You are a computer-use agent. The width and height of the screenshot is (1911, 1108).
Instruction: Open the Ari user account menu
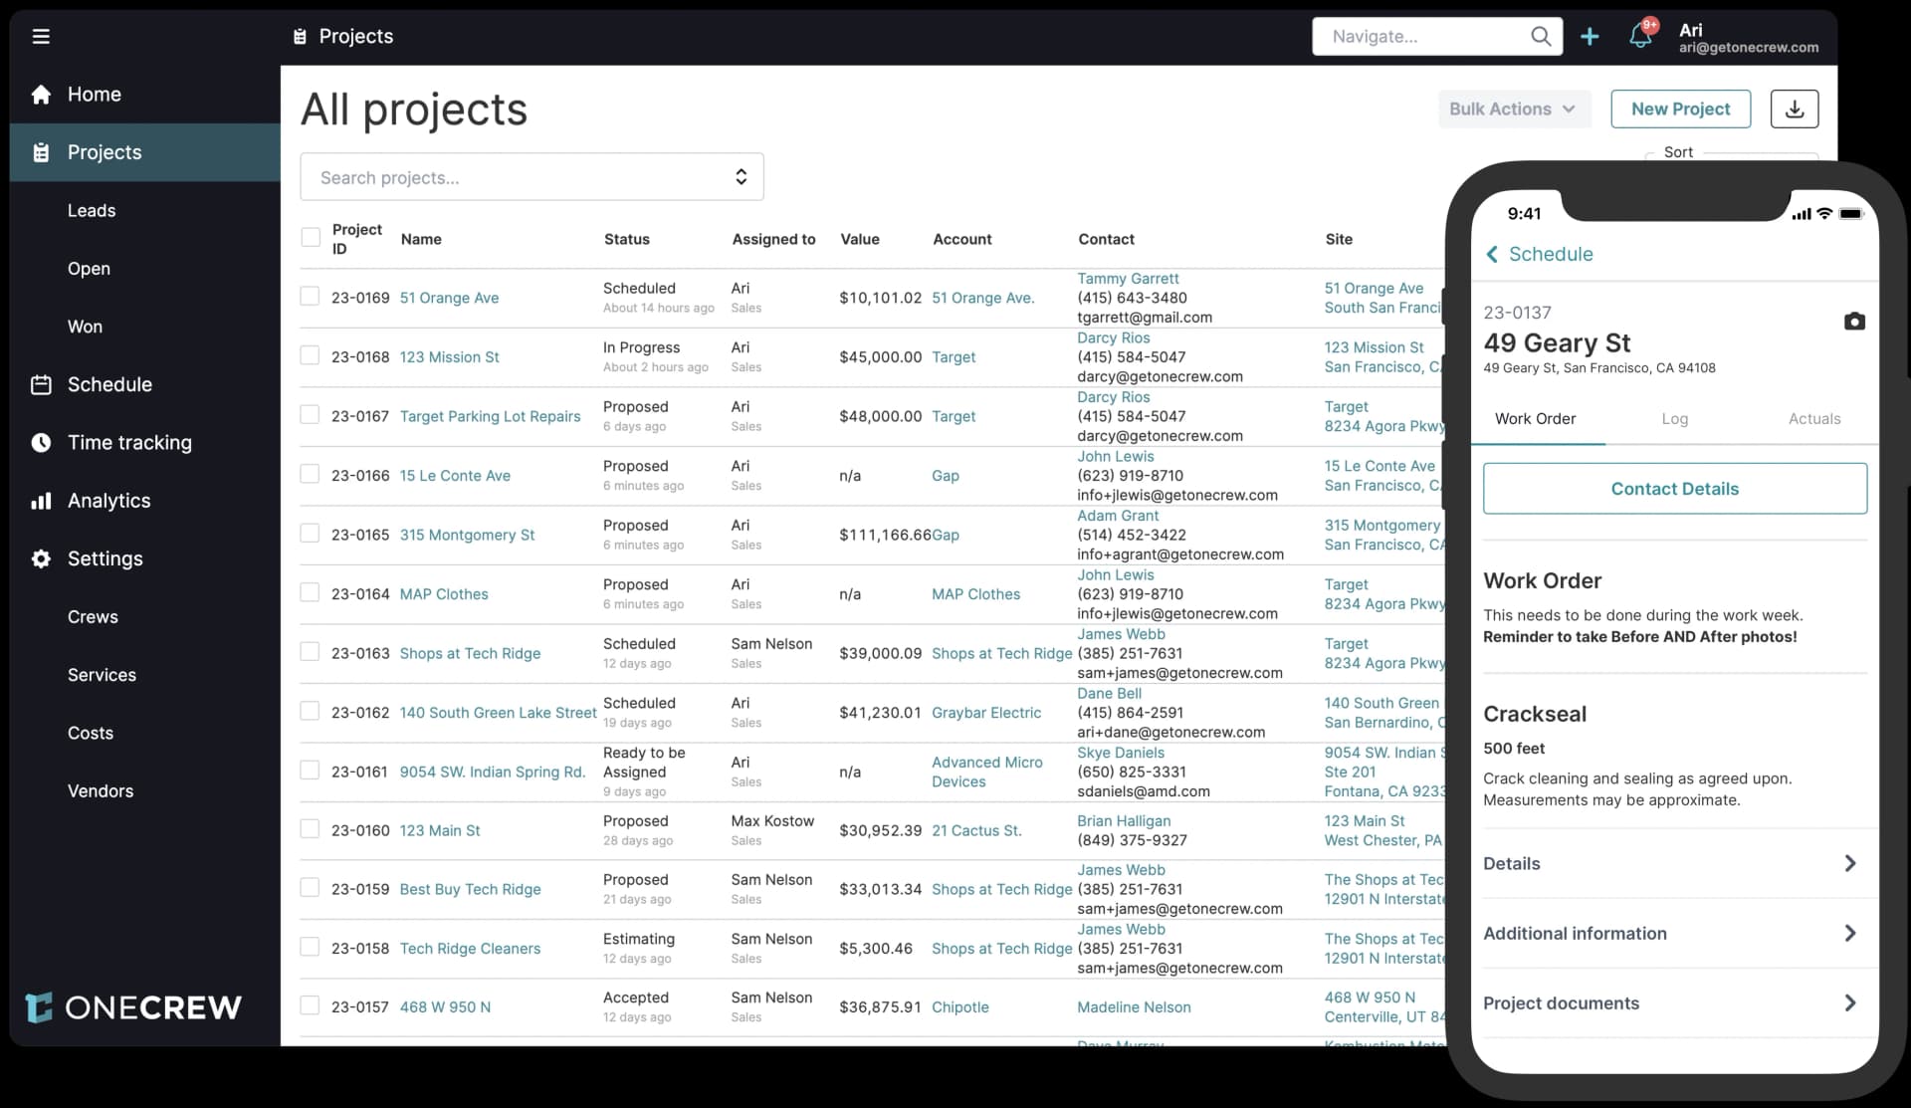pos(1748,38)
